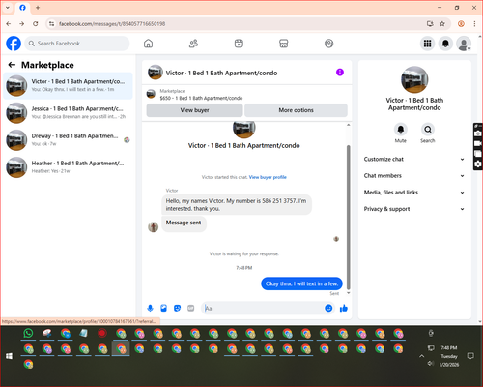
Task: Choose a GIF icon
Action: click(190, 308)
